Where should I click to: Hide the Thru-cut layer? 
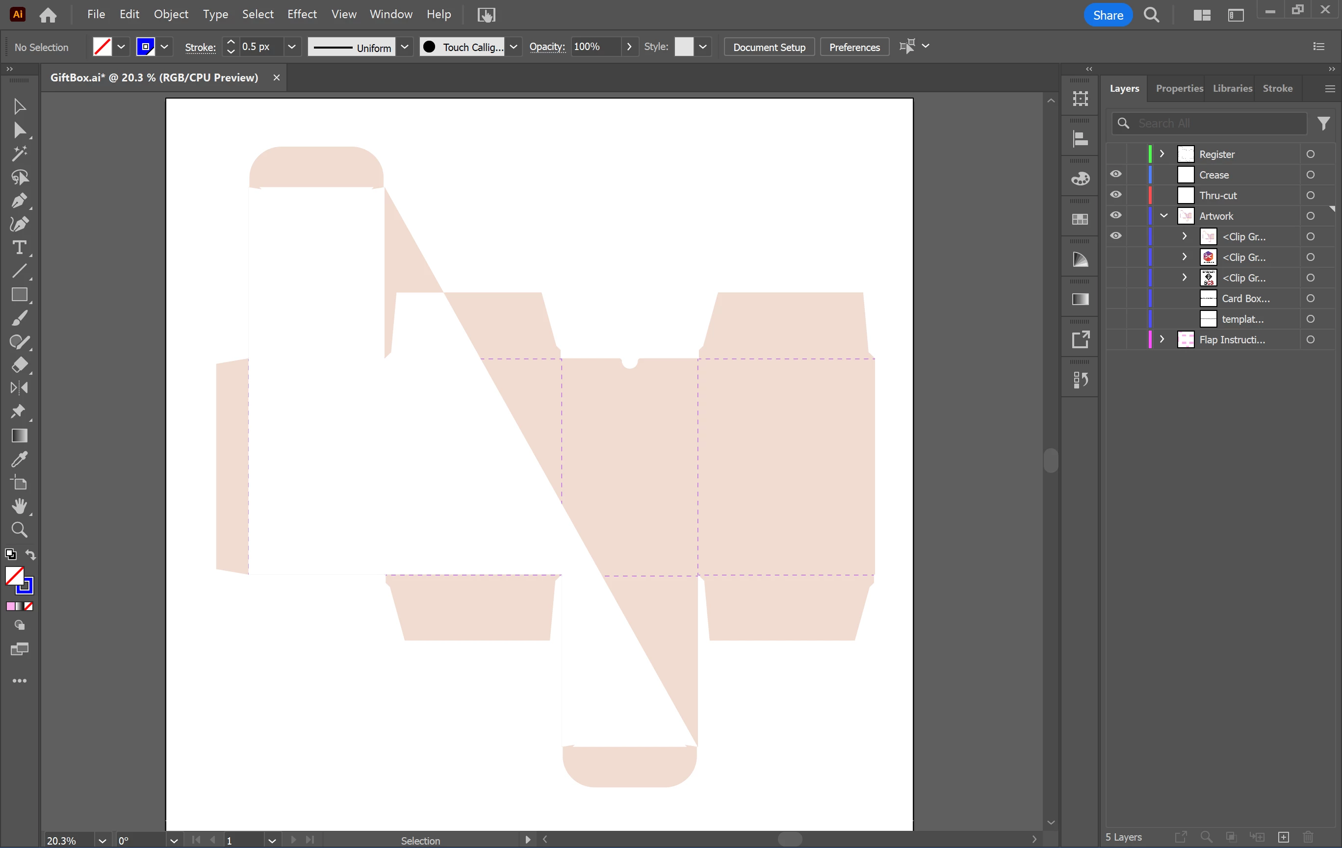coord(1116,195)
